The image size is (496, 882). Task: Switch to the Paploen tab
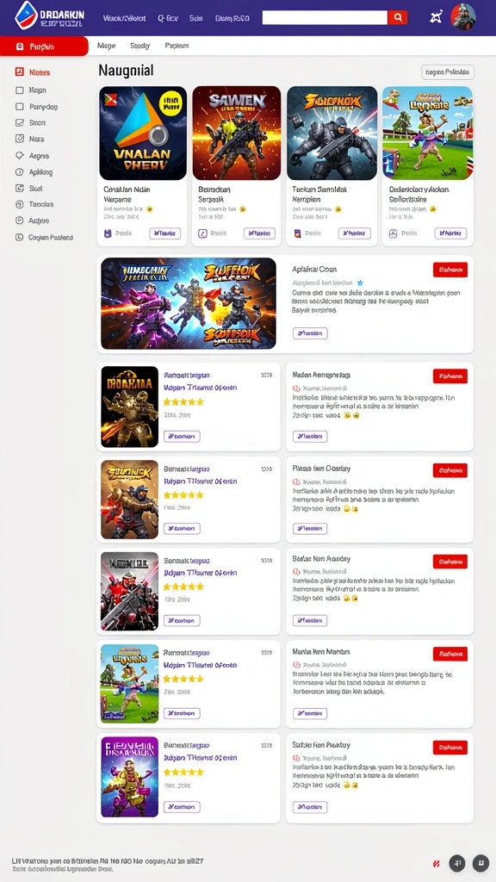pos(177,47)
